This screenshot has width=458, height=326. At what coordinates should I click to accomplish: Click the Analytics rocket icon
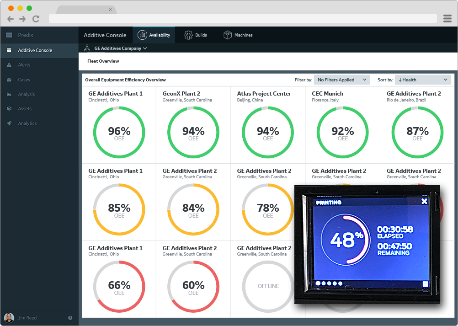pos(9,123)
